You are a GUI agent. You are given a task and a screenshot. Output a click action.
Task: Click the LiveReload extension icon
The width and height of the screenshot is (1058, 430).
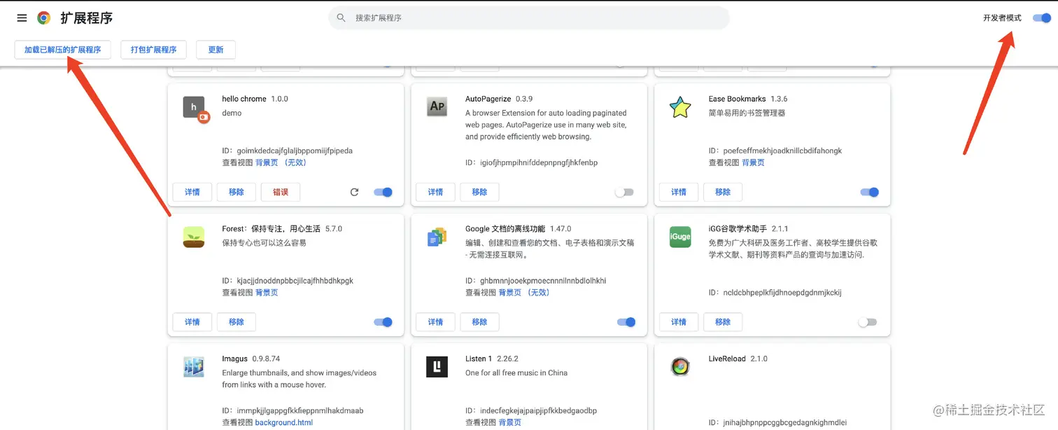(680, 366)
